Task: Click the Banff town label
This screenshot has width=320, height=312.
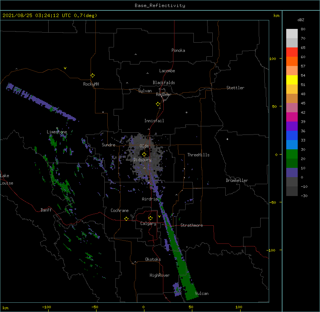Action: coord(46,210)
